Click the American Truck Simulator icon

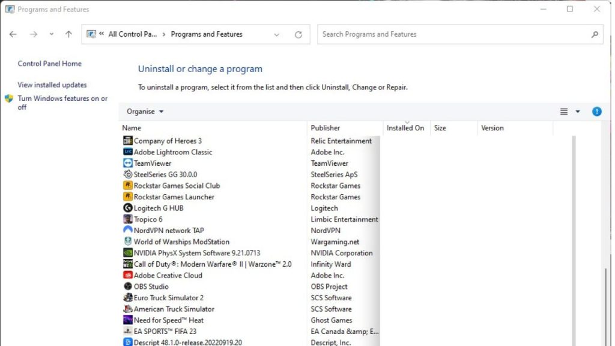127,309
